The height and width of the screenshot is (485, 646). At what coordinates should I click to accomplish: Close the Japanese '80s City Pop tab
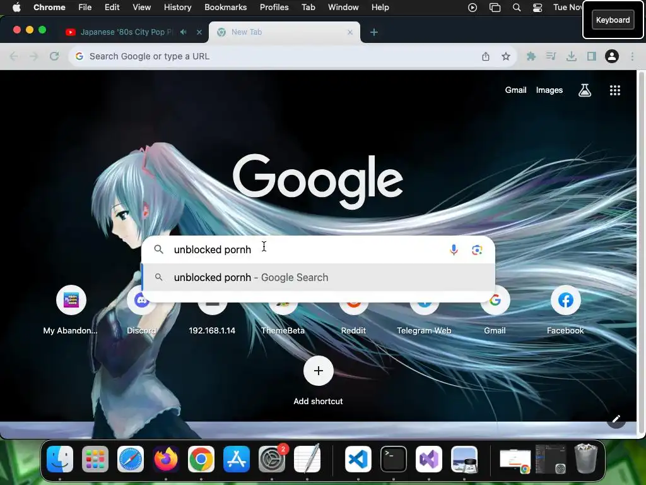199,32
